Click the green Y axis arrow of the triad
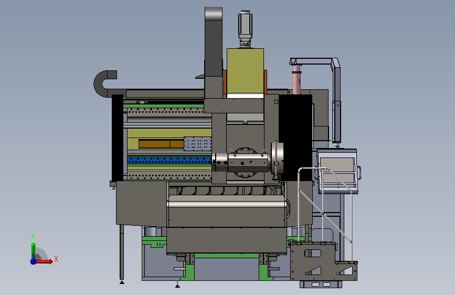Image resolution: width=455 pixels, height=295 pixels. [34, 250]
